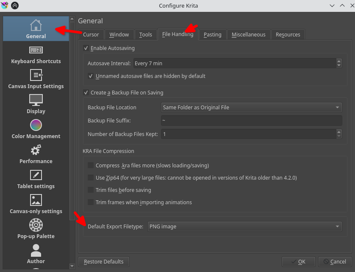Increase Number of Backup Files Kept

339,132
